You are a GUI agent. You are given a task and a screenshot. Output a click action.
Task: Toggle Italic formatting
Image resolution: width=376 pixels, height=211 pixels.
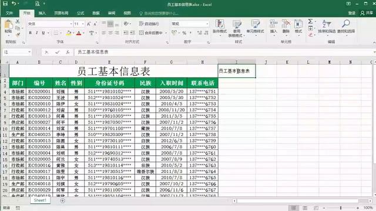click(36, 33)
